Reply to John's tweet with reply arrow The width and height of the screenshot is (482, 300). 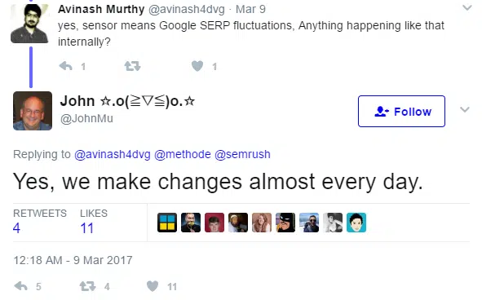pyautogui.click(x=21, y=286)
